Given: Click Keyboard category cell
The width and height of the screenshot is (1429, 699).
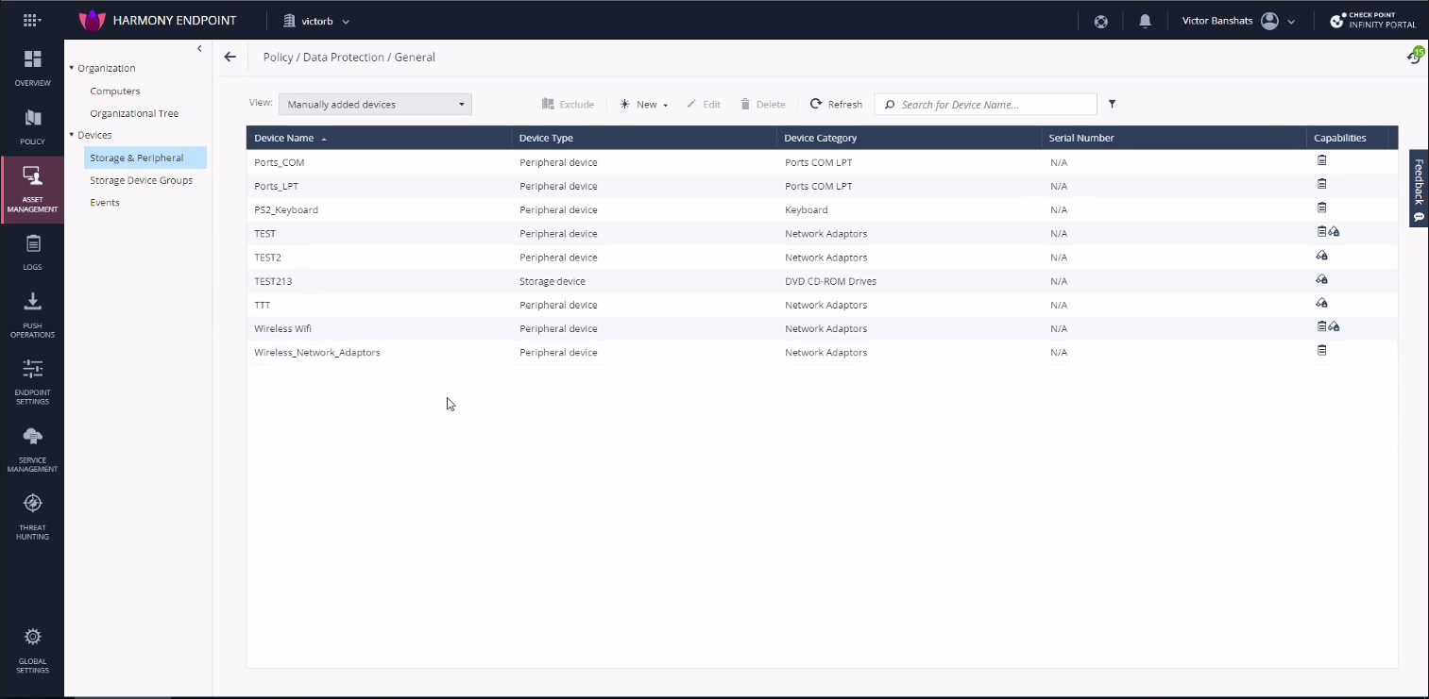Looking at the screenshot, I should point(807,210).
